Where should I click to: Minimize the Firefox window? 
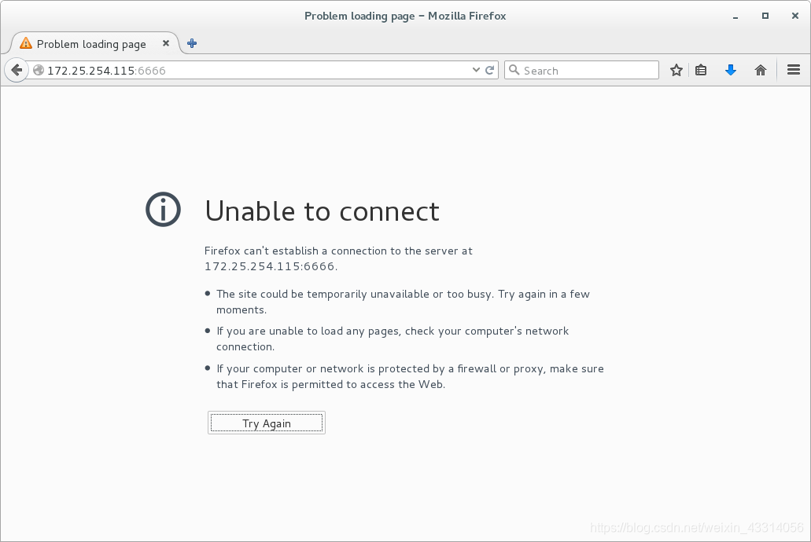click(735, 16)
